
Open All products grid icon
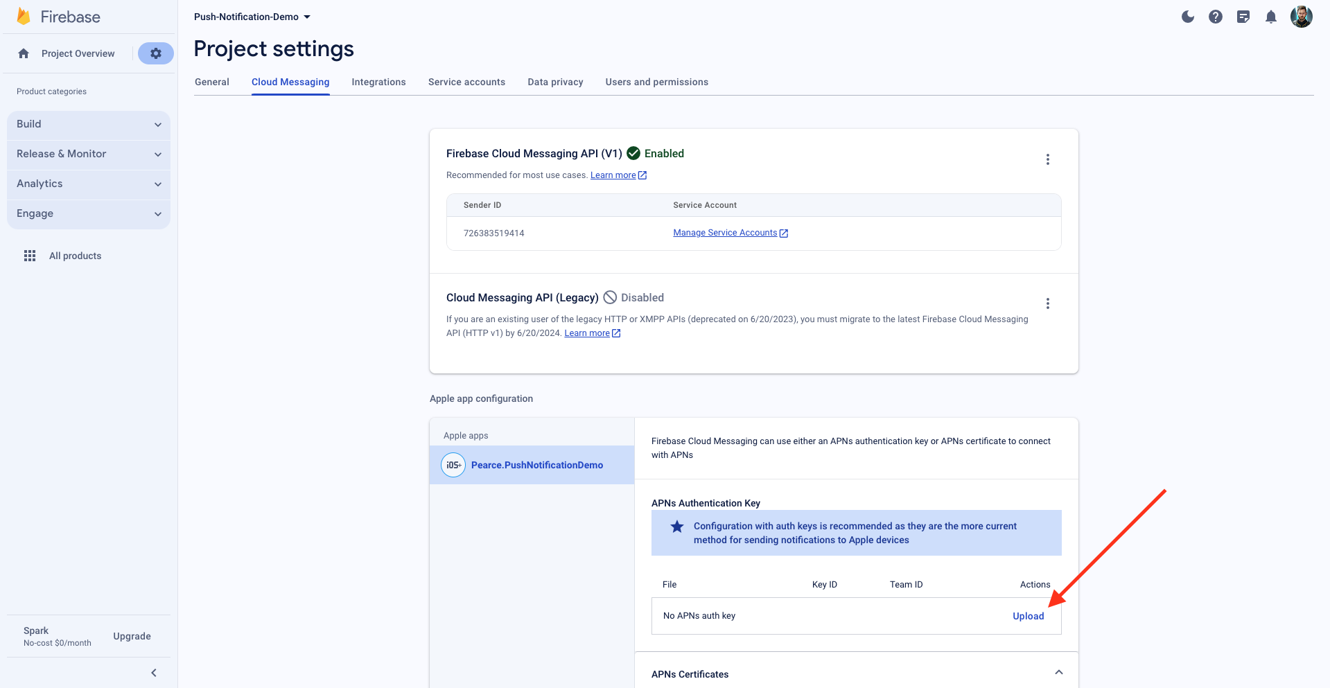click(30, 256)
